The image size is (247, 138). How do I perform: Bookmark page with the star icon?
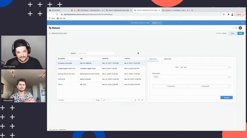coord(224,15)
